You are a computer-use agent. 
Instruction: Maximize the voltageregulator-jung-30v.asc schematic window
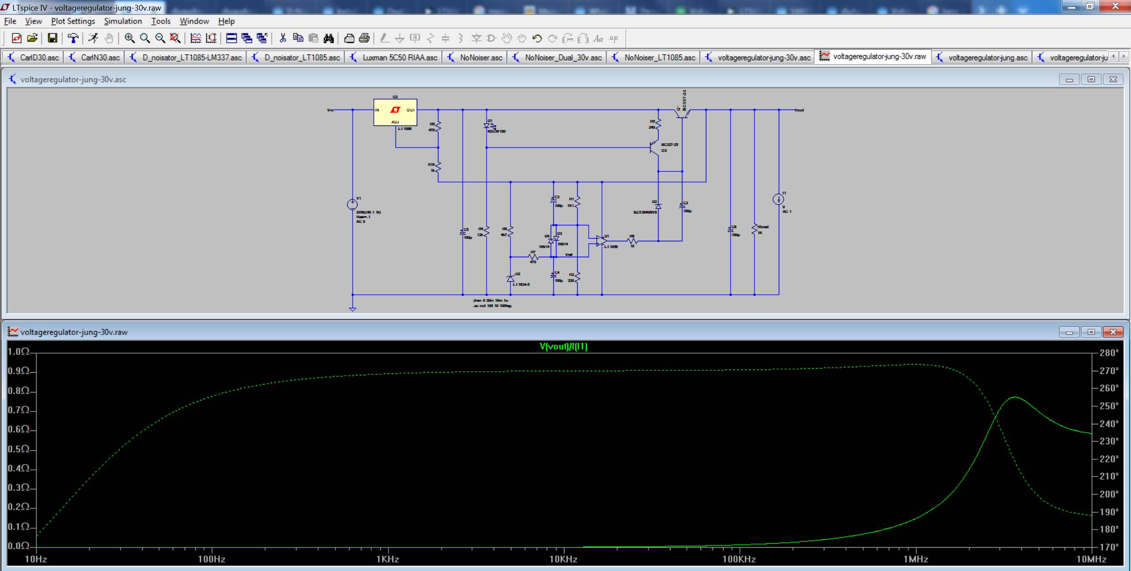tap(1091, 80)
